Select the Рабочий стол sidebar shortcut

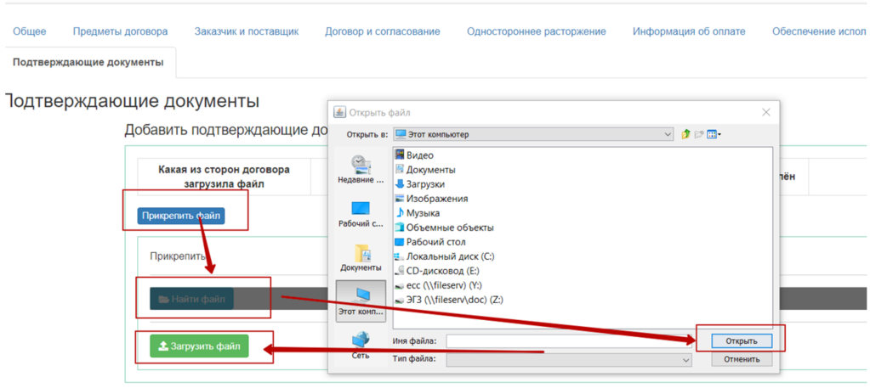(361, 213)
